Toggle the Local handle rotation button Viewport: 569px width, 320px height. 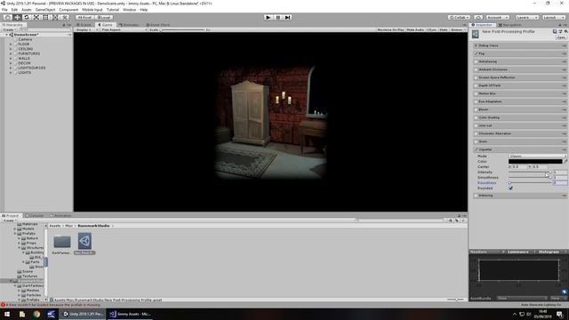click(104, 17)
